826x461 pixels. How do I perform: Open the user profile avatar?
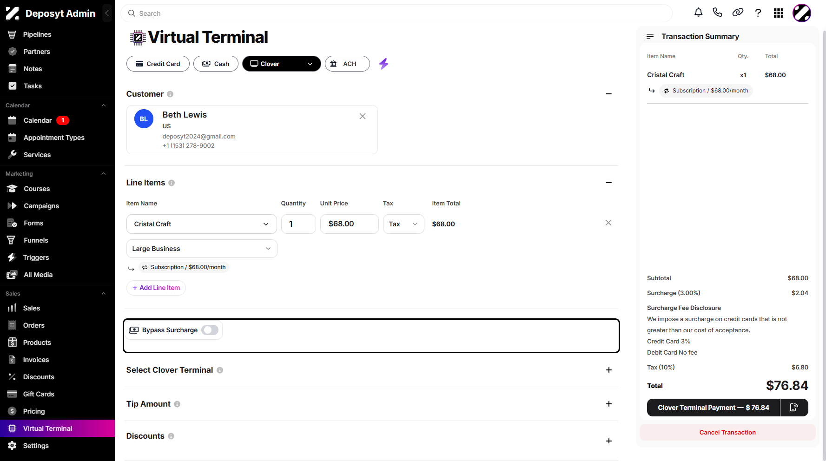click(x=802, y=13)
